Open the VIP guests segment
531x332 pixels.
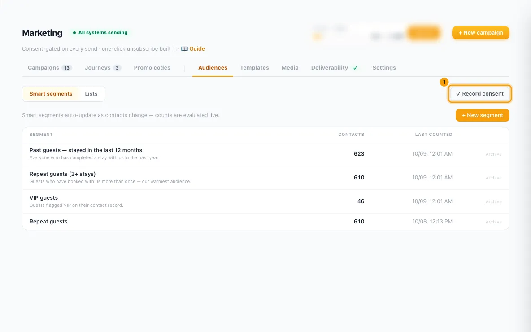tap(44, 197)
